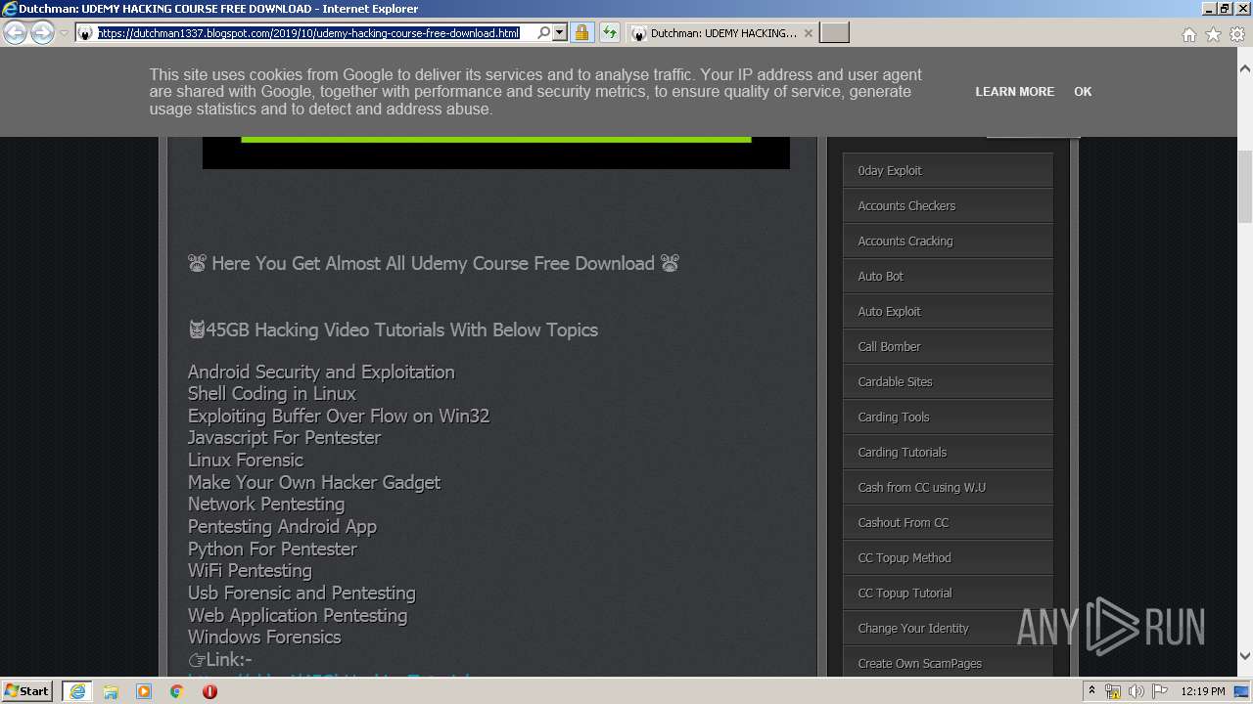Screen dimensions: 1253x704
Task: Open the Cashout From CC category
Action: 948,522
